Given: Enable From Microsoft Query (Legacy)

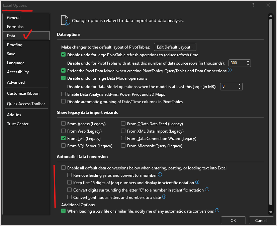Looking at the screenshot, I should click(123, 146).
